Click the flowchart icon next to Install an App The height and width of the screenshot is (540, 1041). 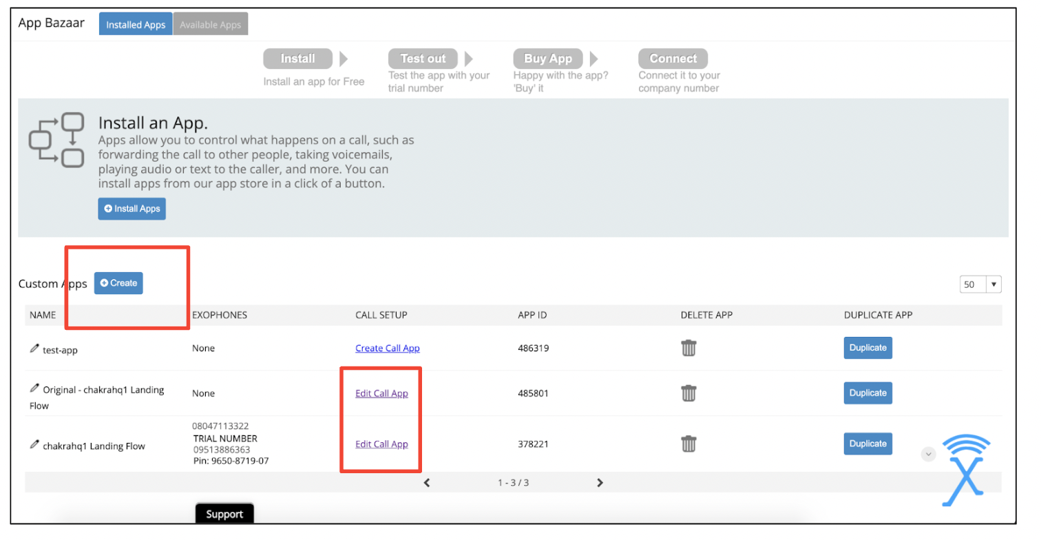tap(56, 140)
